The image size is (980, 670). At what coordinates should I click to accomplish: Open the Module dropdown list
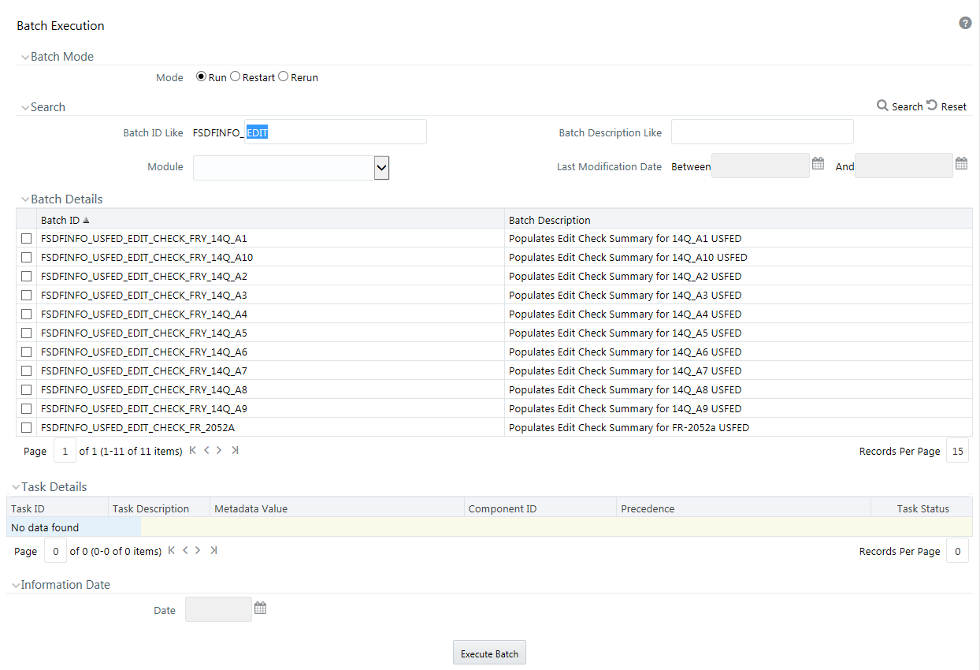click(x=381, y=167)
